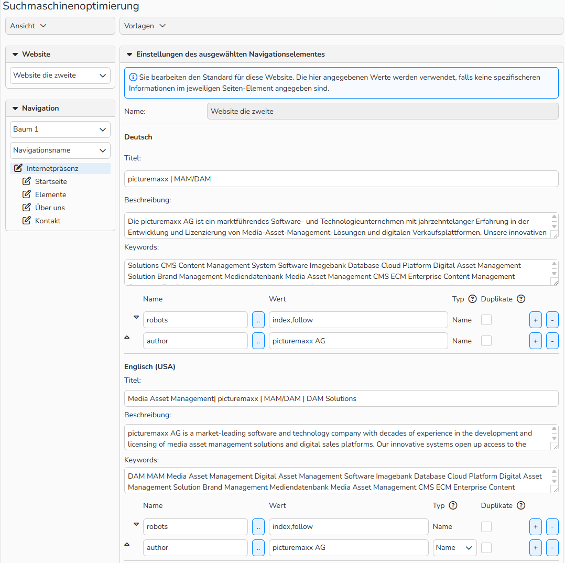Image resolution: width=565 pixels, height=563 pixels.
Task: Remove Englisch author row with minus
Action: pos(552,547)
